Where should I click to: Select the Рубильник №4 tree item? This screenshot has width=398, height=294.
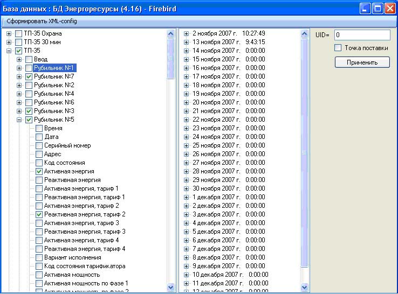[54, 94]
